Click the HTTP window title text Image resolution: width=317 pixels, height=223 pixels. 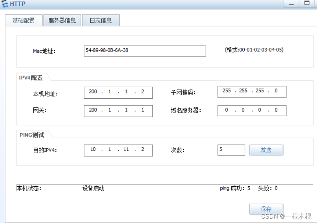[x=18, y=4]
